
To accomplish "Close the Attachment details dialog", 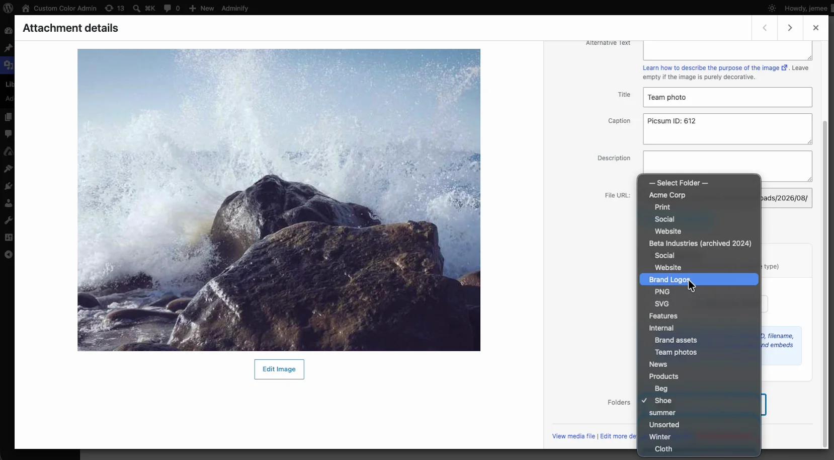I will (816, 28).
